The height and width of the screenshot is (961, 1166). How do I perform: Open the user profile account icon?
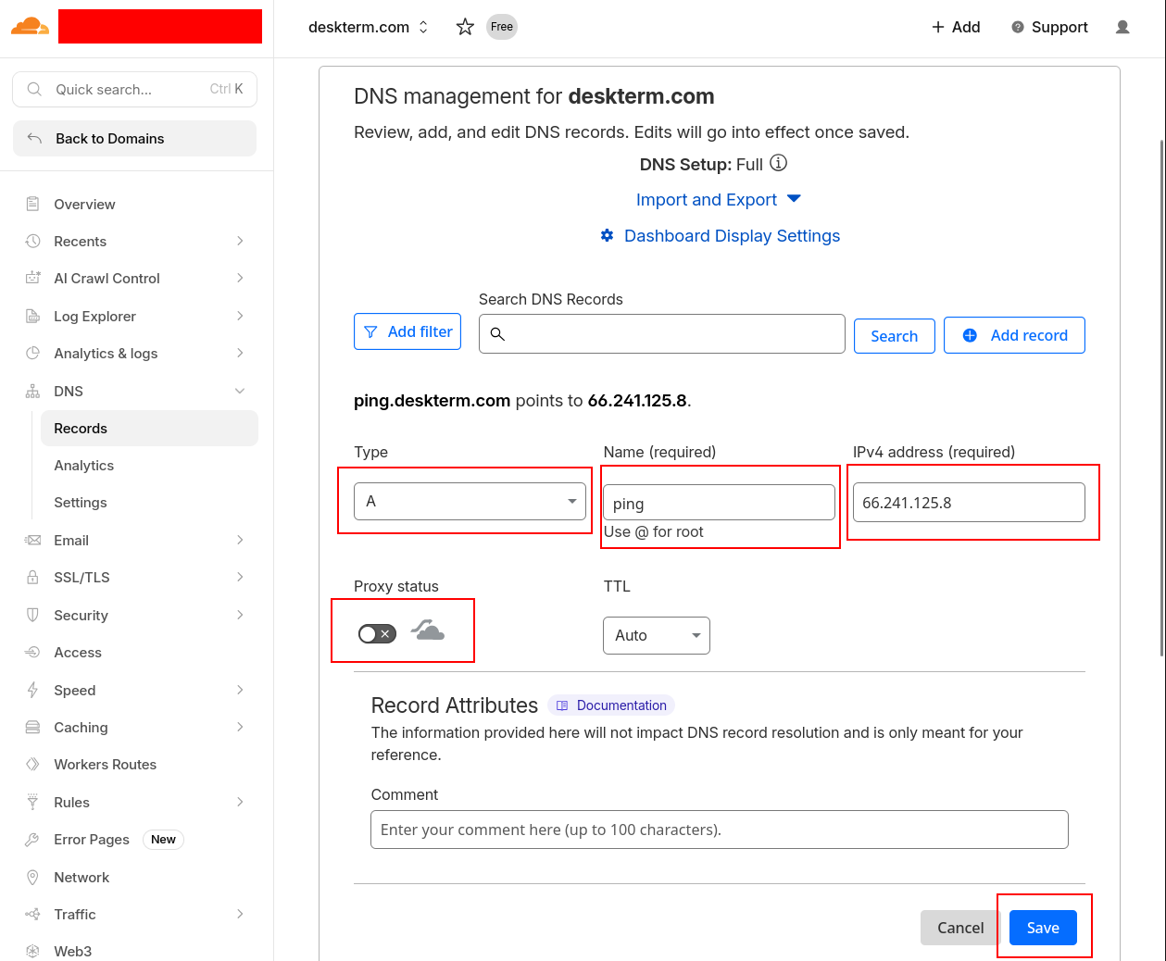point(1122,27)
